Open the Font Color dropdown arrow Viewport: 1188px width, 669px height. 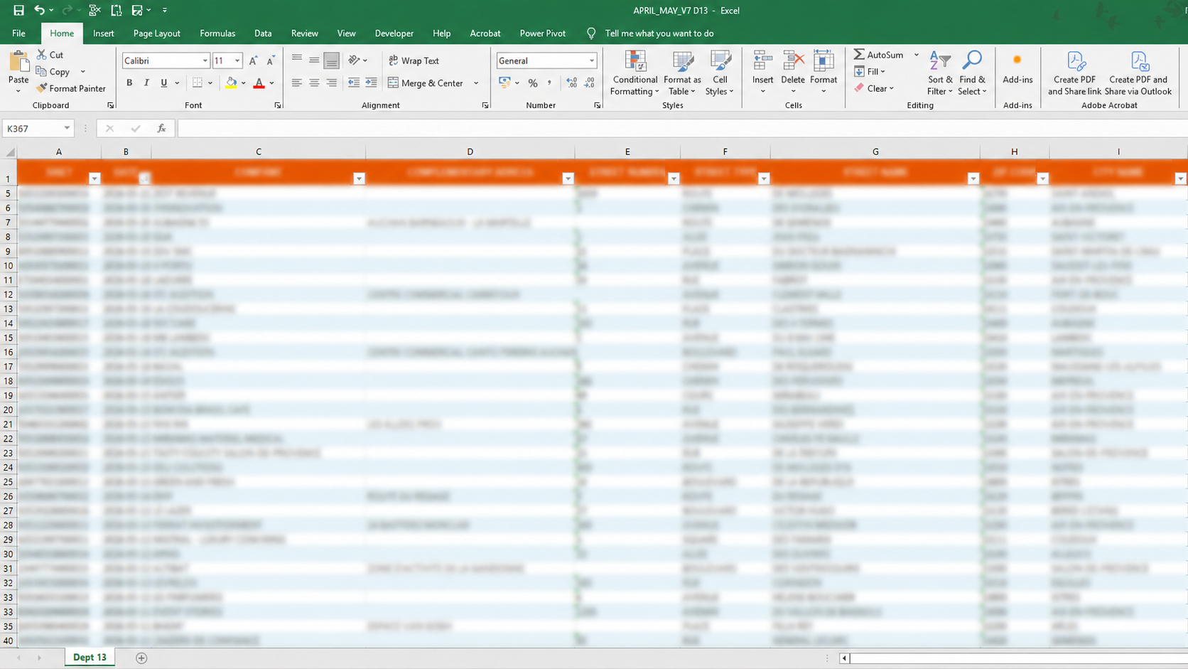point(272,83)
